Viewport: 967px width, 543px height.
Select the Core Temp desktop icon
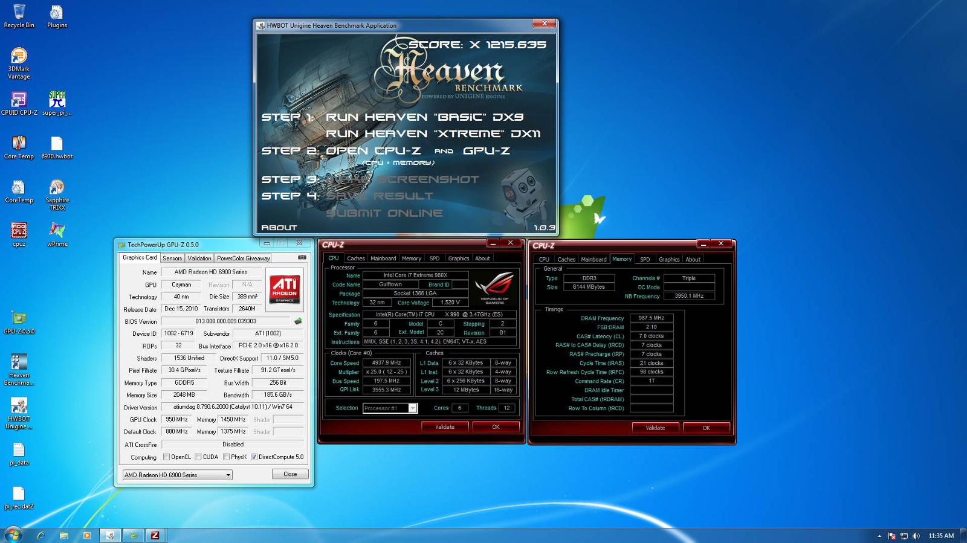[19, 147]
